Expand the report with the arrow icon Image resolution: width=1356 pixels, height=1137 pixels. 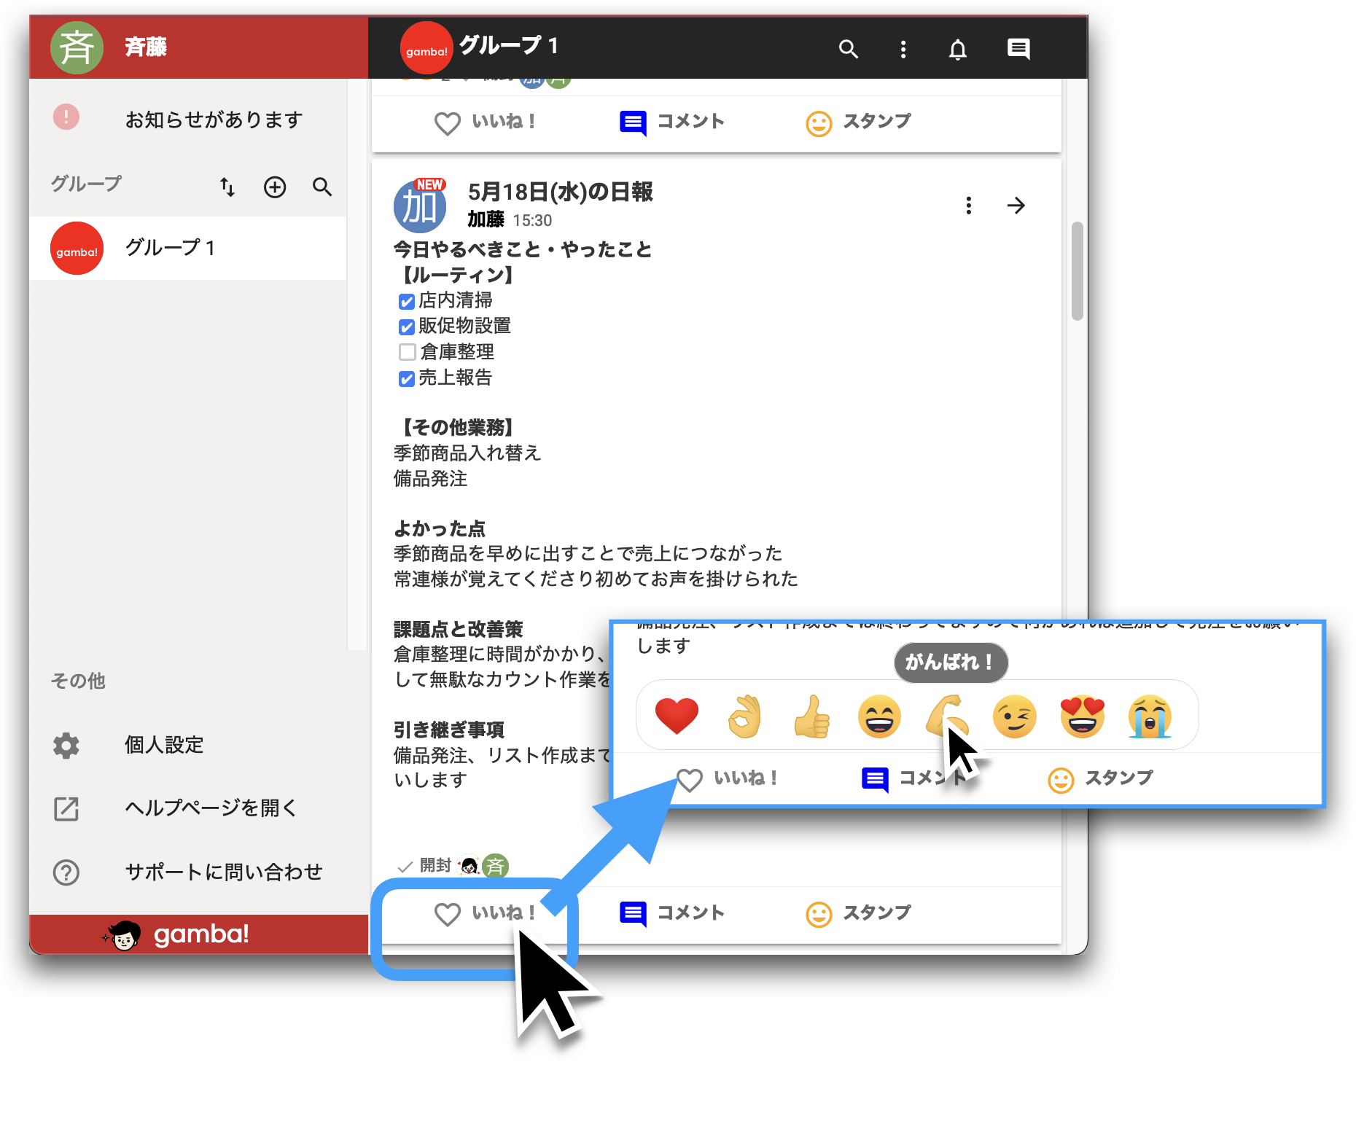tap(1016, 206)
